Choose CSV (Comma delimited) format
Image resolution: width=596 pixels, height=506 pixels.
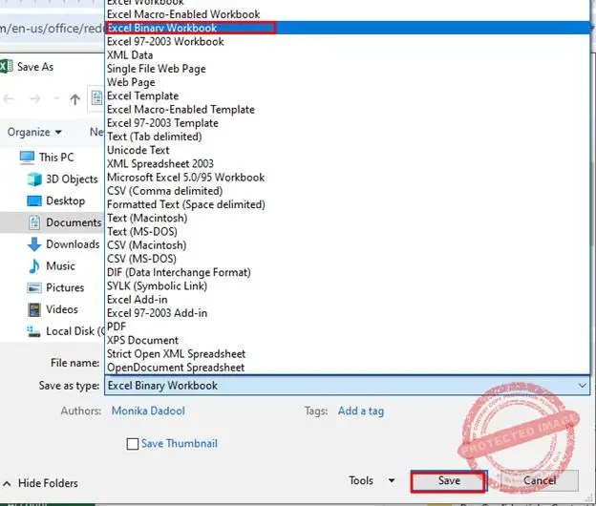(347, 191)
